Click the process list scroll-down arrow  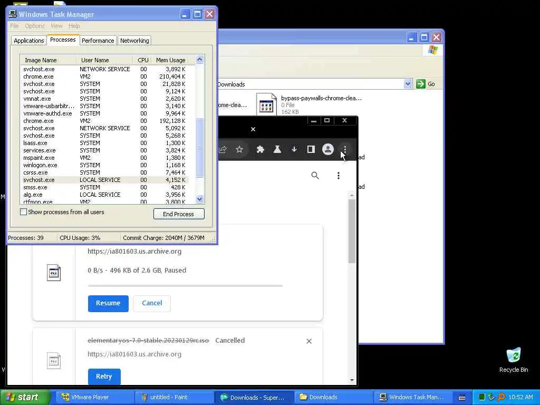[200, 199]
